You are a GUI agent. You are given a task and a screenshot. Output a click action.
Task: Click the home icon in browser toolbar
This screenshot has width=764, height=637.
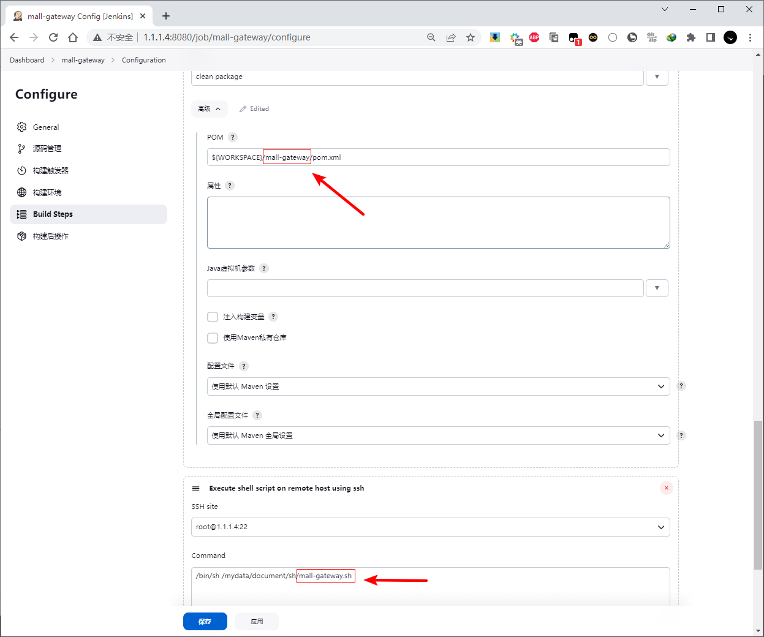pos(73,37)
